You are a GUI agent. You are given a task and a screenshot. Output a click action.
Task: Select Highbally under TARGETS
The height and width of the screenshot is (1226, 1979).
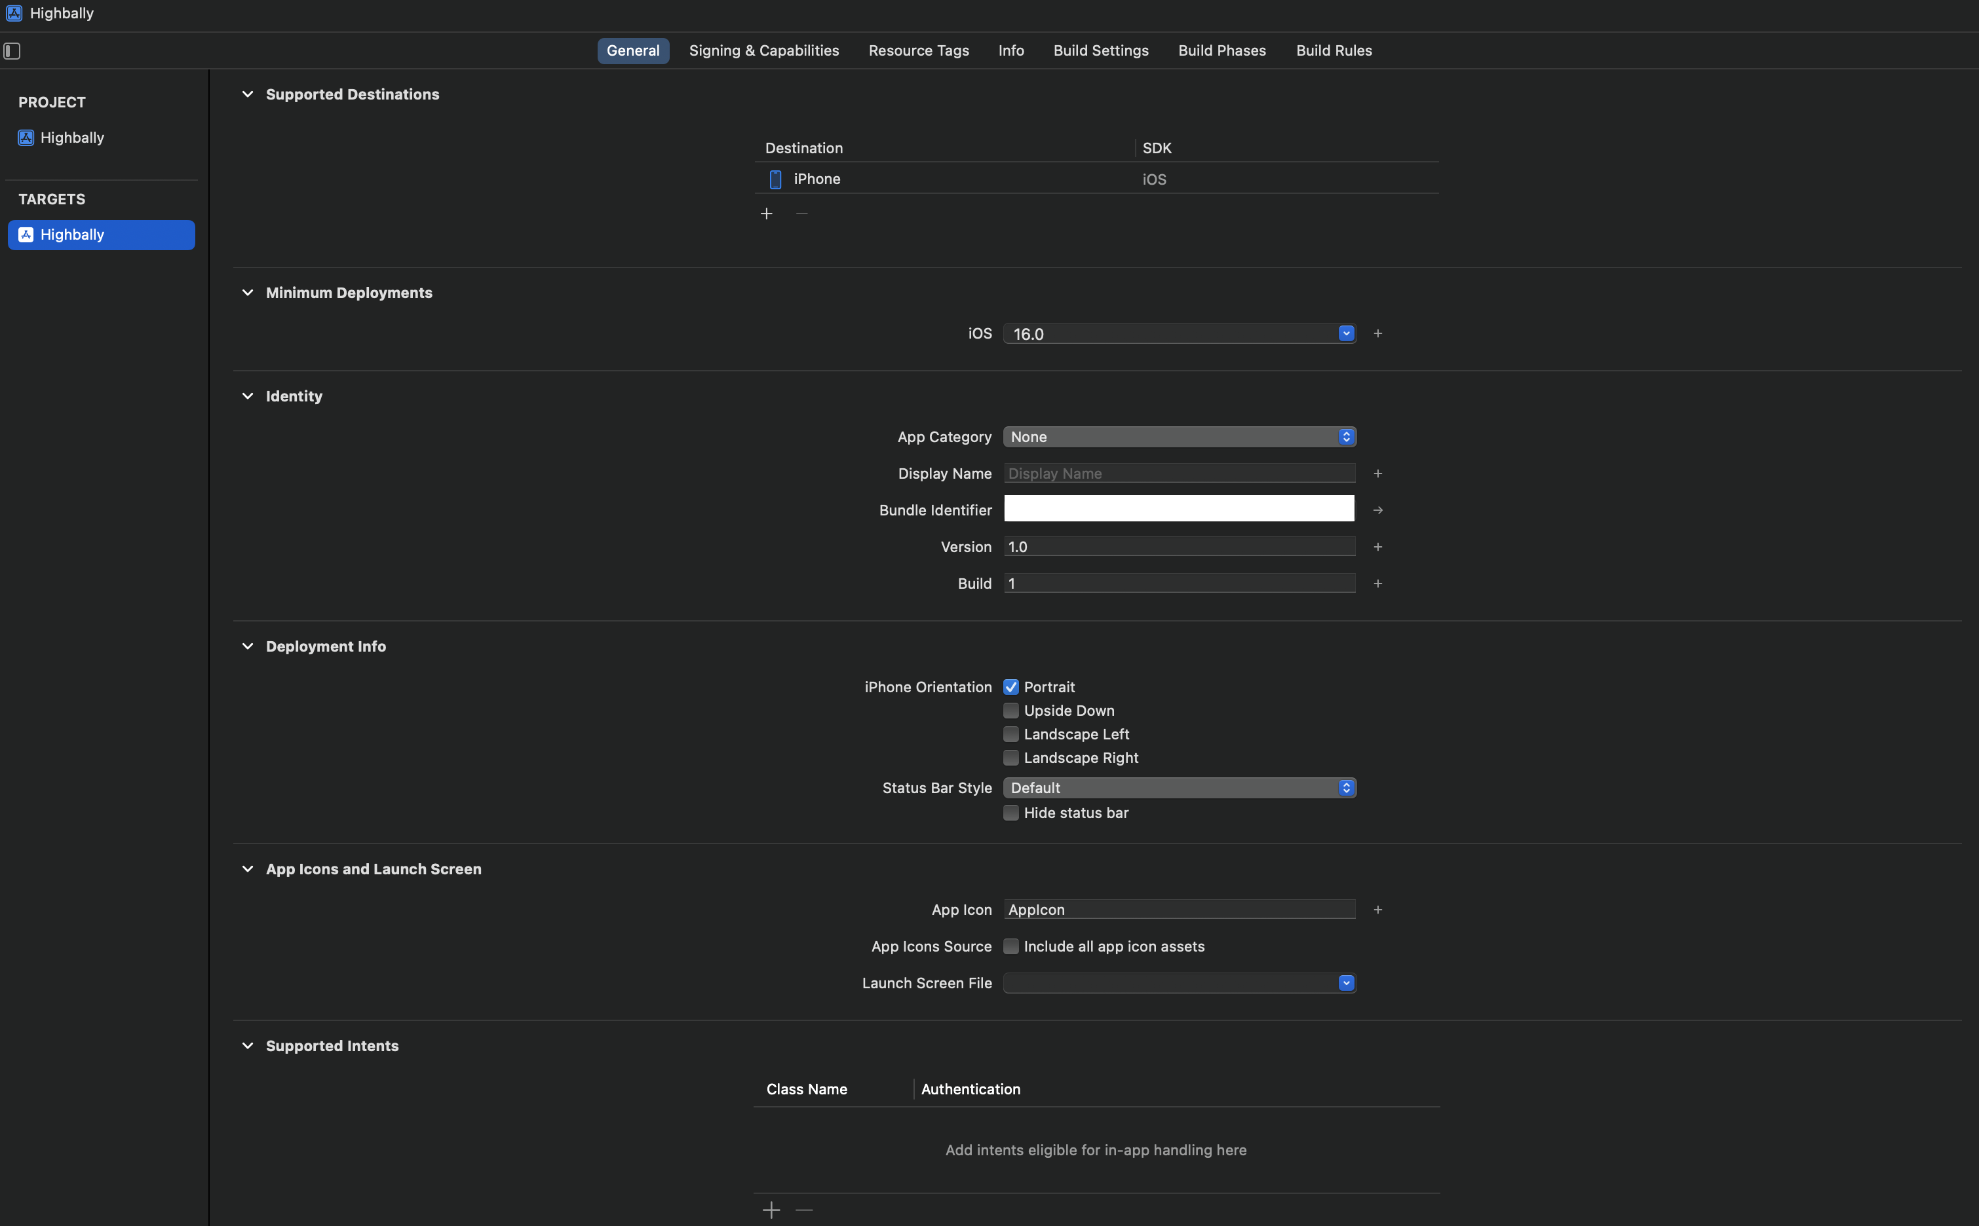[102, 235]
